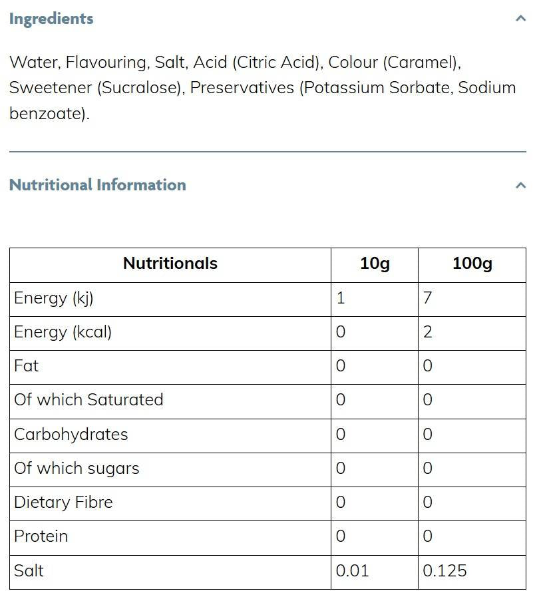Click the Of which Saturated label
The height and width of the screenshot is (603, 537).
[89, 400]
